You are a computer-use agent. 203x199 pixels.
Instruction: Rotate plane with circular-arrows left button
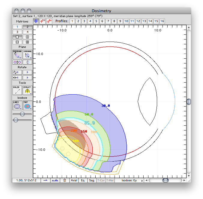coord(17,72)
